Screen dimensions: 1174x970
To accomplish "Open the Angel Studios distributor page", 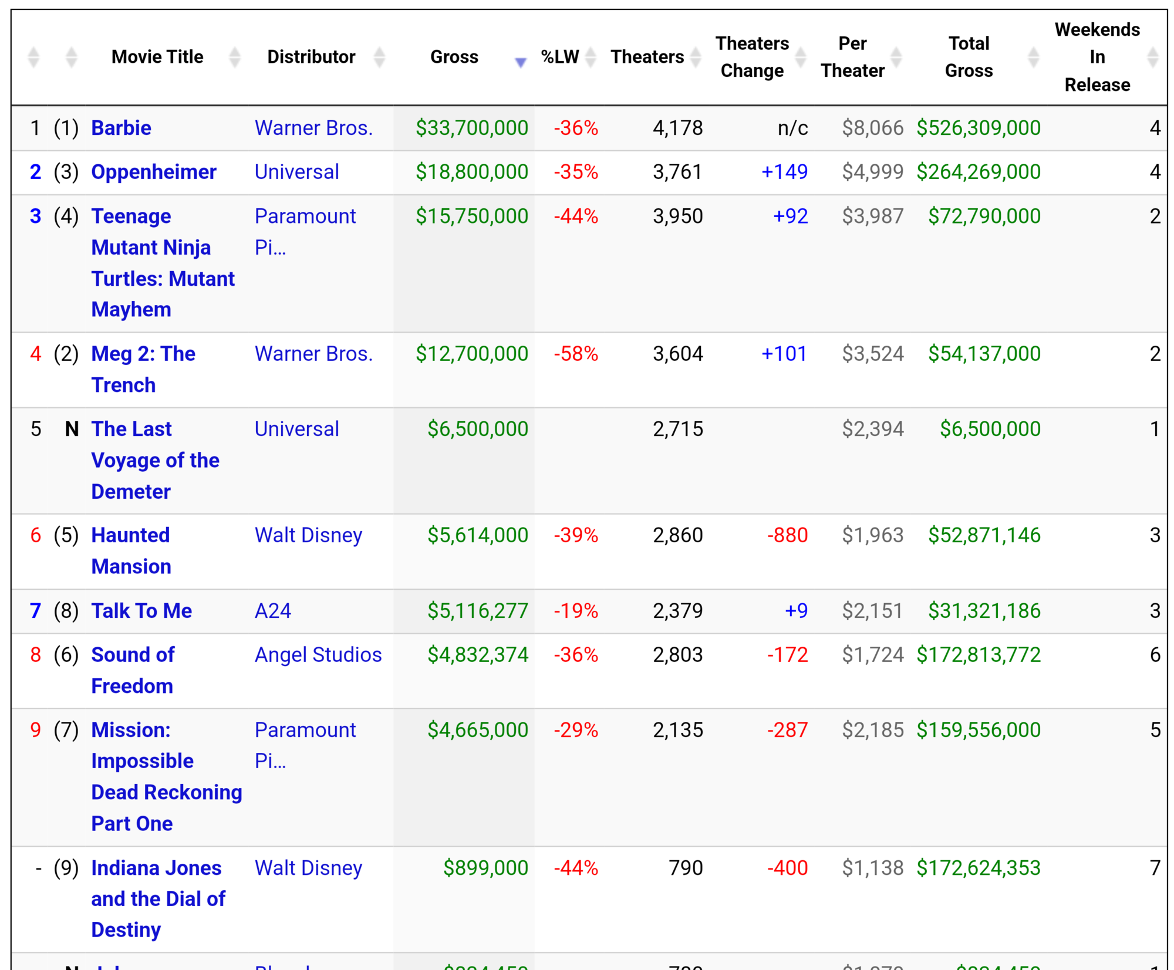I will click(x=318, y=655).
